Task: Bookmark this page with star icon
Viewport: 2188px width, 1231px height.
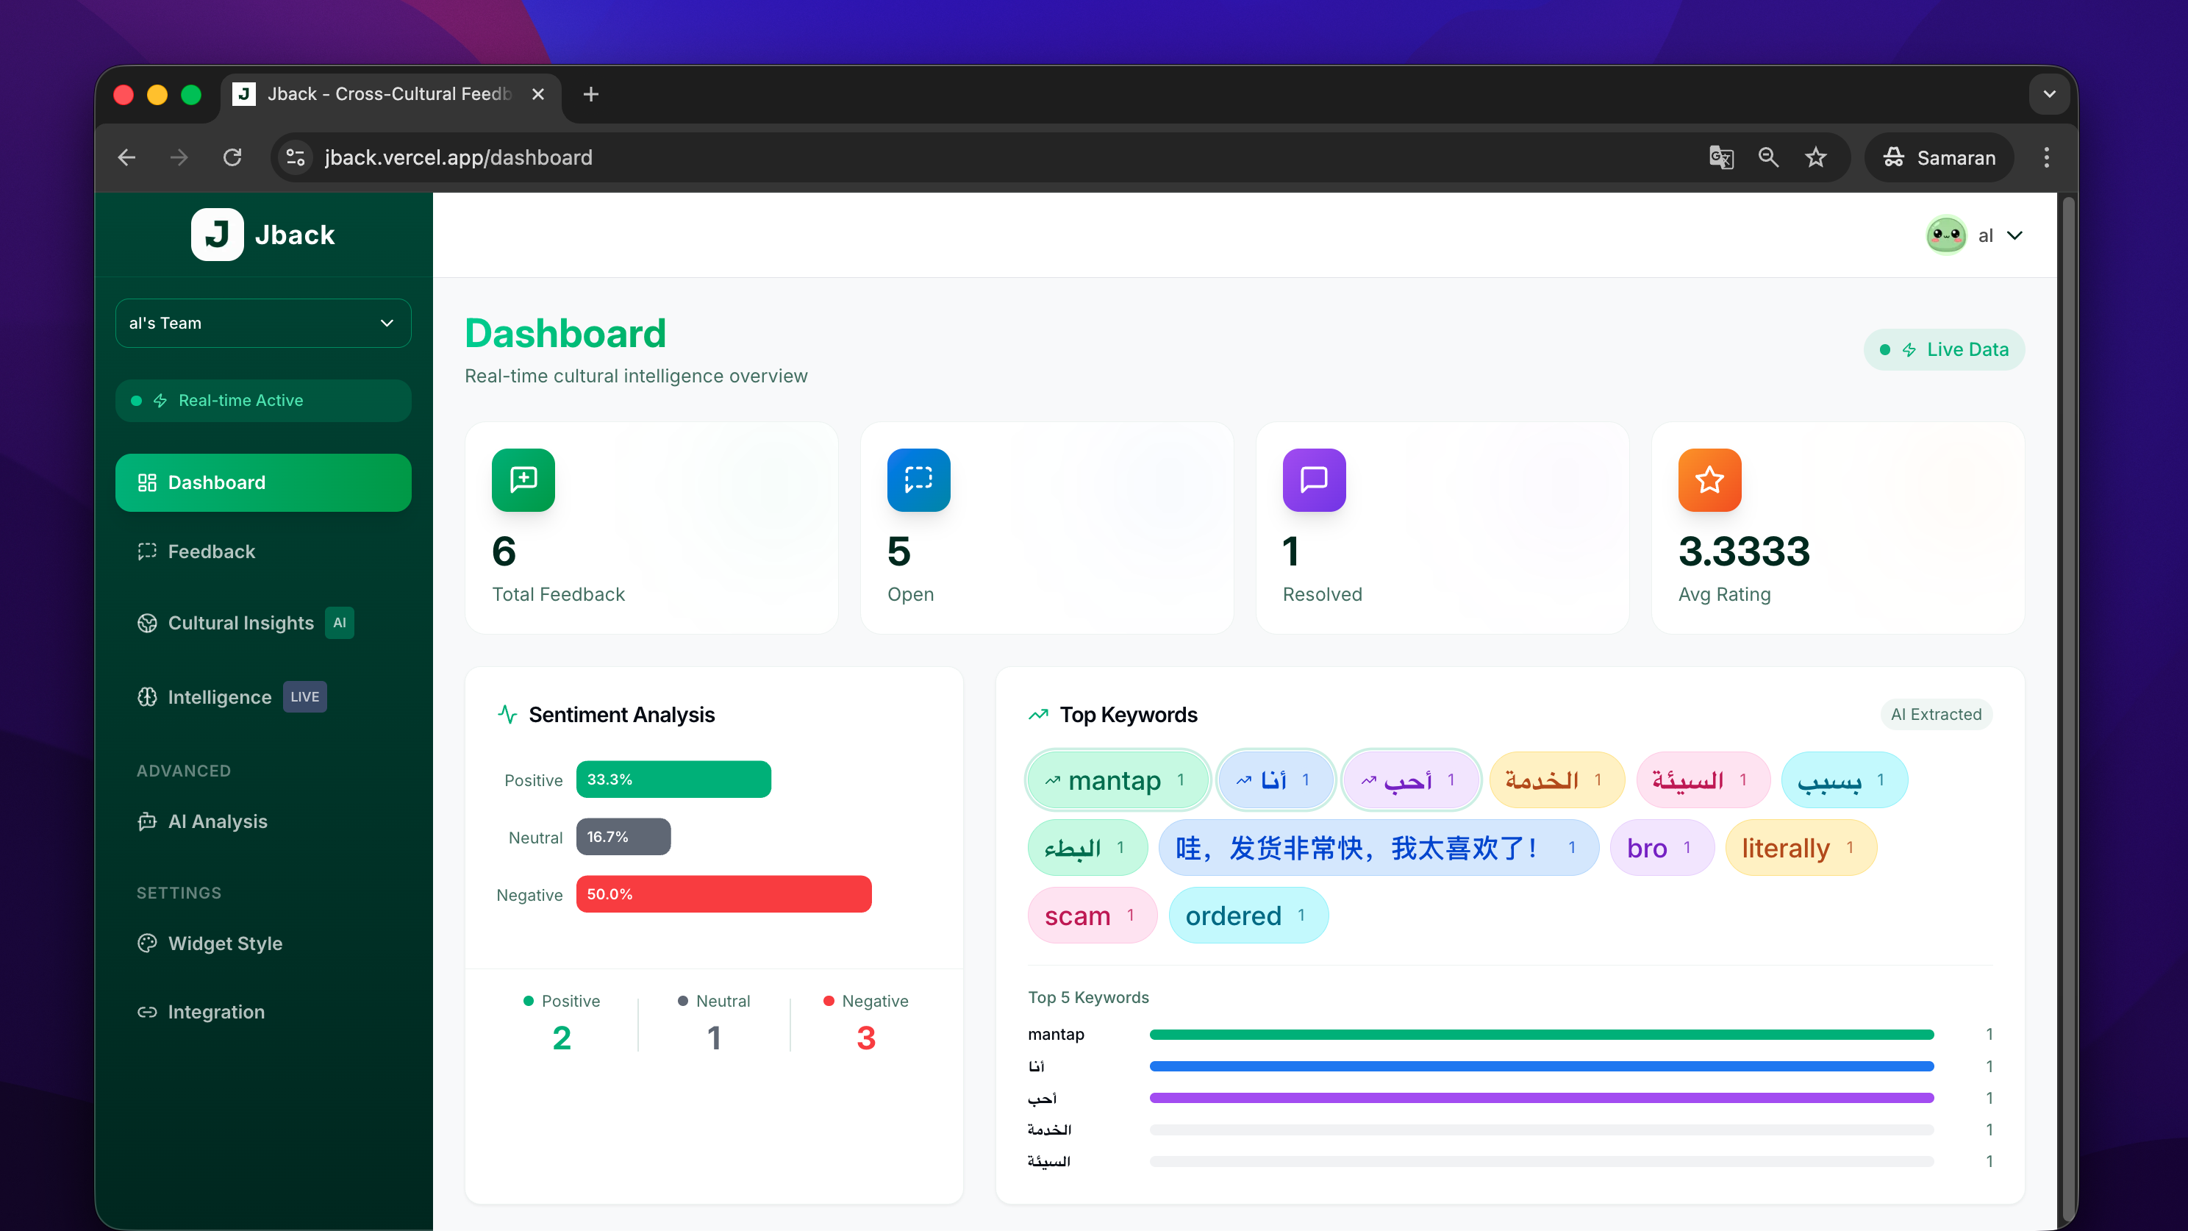Action: 1815,158
